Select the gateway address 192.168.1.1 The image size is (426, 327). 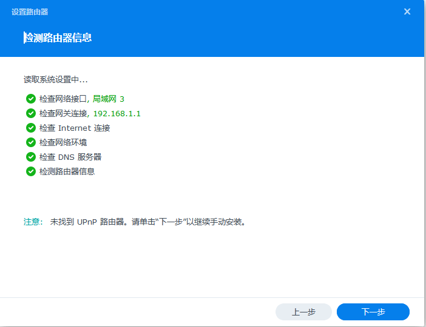click(117, 113)
